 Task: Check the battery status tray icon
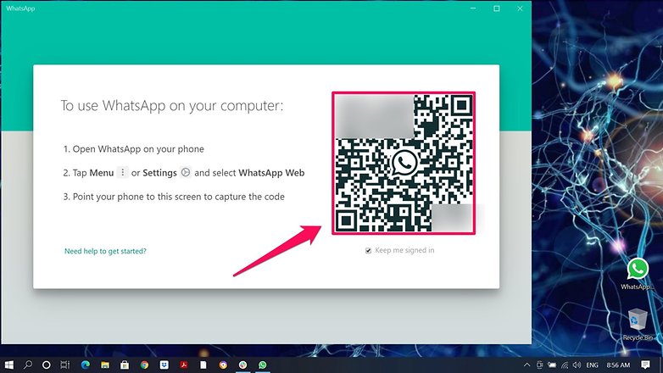tap(552, 365)
